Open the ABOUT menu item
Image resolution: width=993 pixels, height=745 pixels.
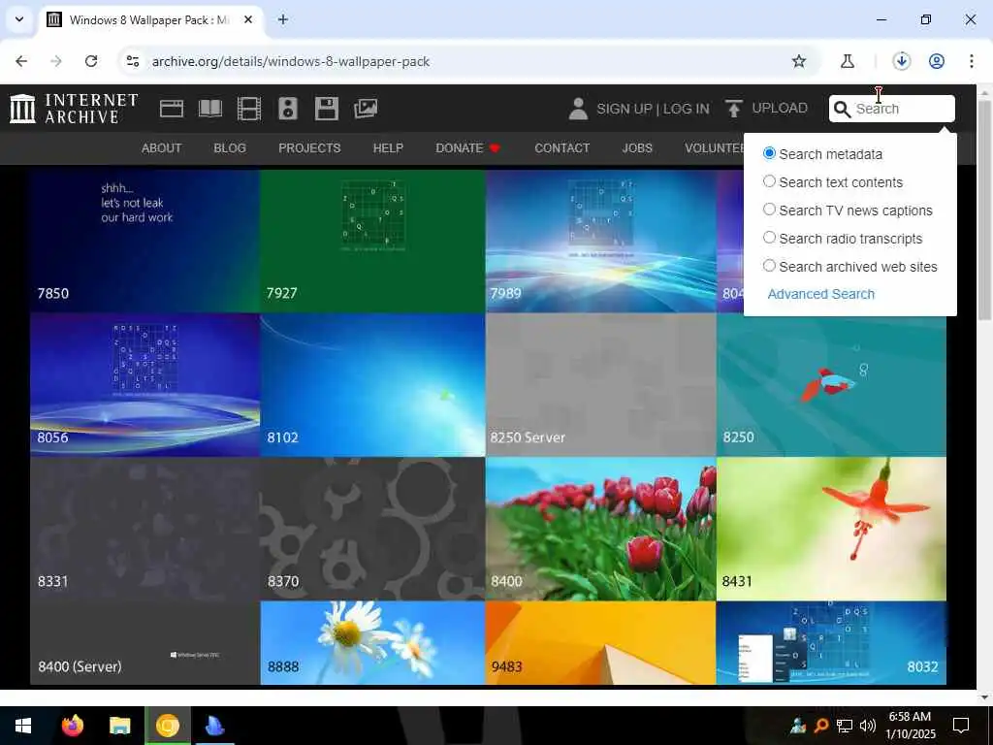point(162,148)
